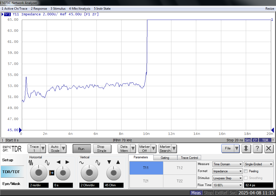
Task: Click the horizontal snap-to-marker arrow icon
Action: coord(51,173)
